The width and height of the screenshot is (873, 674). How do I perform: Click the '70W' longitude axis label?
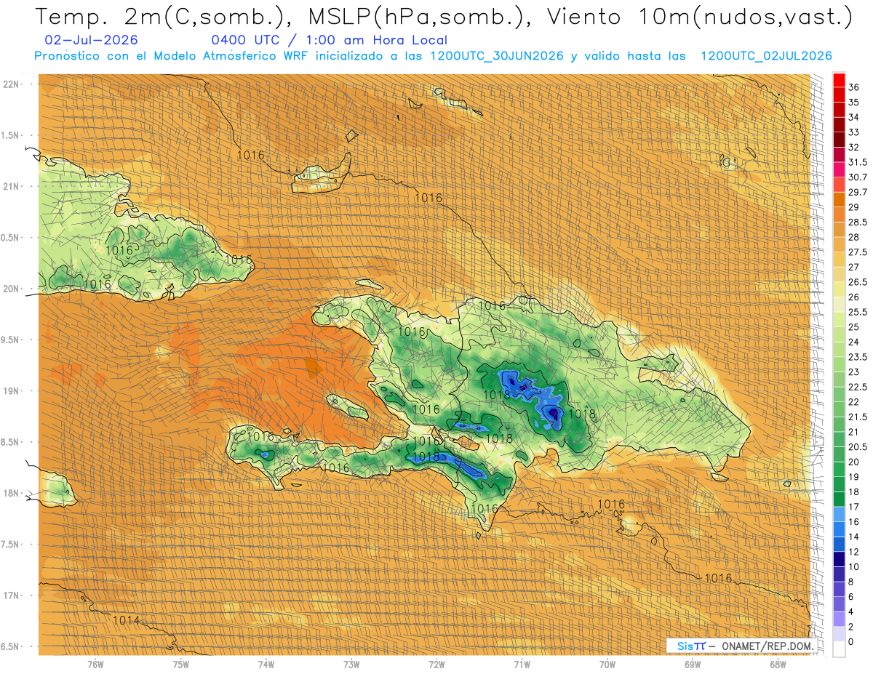tap(607, 665)
